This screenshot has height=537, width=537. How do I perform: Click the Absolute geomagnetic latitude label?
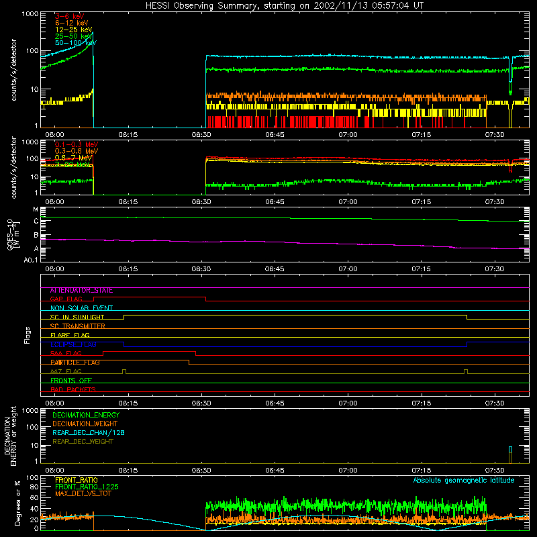(464, 480)
